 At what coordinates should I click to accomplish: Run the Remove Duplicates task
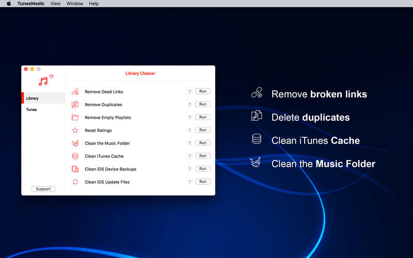[x=203, y=104]
